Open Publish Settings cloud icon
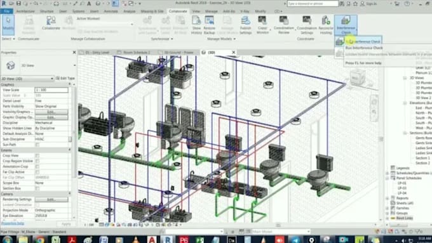This screenshot has height=243, width=432. point(245,25)
